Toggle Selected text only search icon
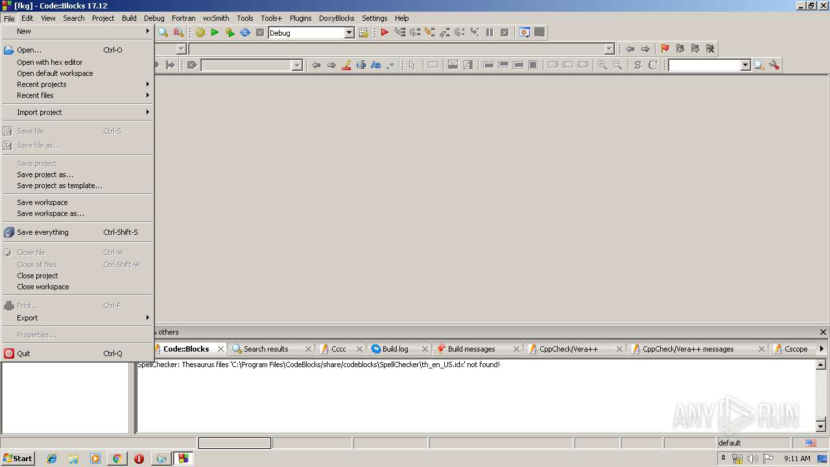The image size is (830, 467). click(361, 65)
